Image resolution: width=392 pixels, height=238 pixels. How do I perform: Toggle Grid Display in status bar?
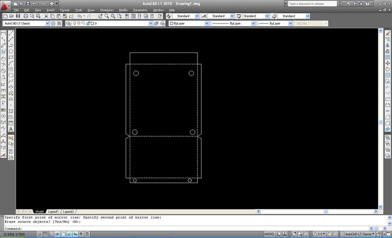click(45, 234)
